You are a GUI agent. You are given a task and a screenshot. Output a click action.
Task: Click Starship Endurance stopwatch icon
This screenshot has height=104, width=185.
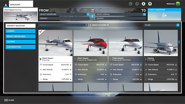tap(41, 75)
